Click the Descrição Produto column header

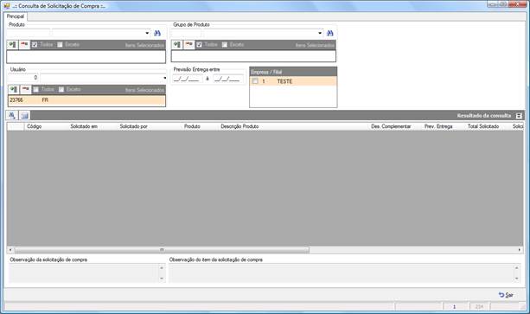coord(239,126)
